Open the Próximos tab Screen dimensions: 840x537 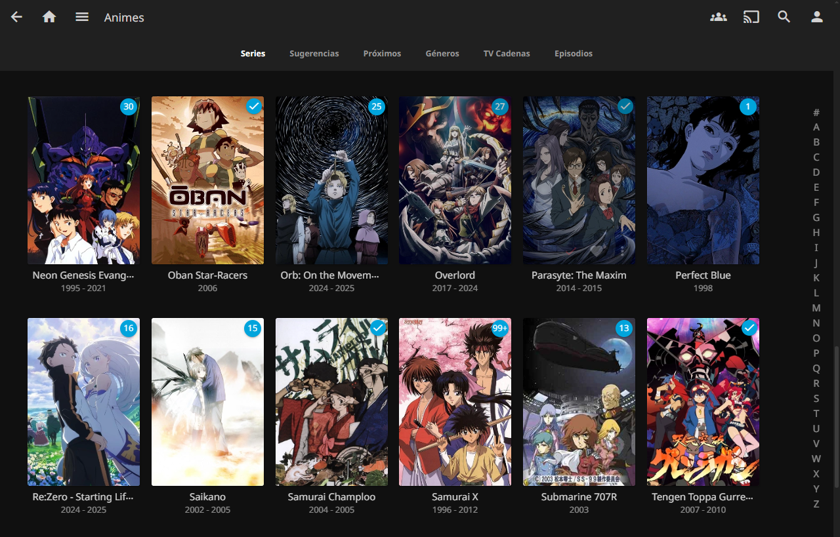(382, 53)
